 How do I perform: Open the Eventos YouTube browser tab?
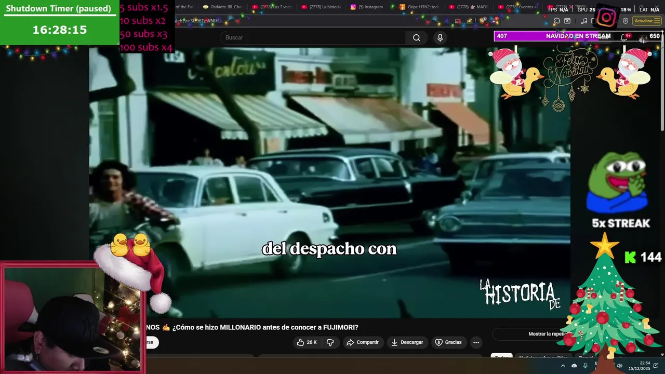coord(518,7)
